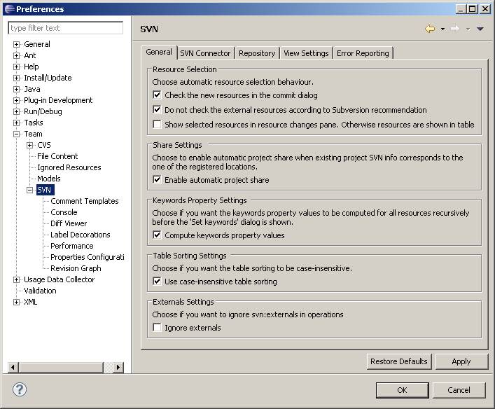Select File Content in the tree
The image size is (495, 409).
pyautogui.click(x=57, y=156)
